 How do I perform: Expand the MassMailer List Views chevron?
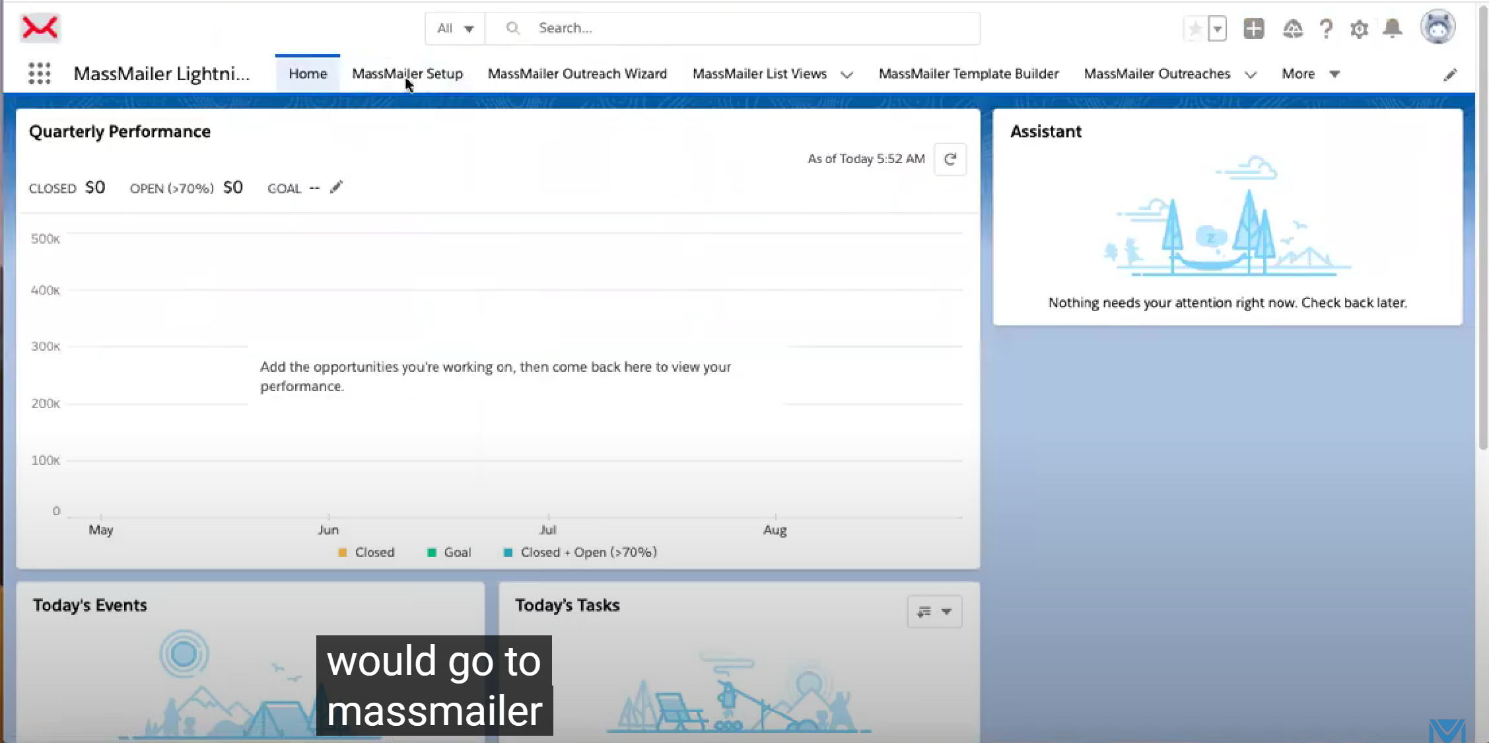847,75
